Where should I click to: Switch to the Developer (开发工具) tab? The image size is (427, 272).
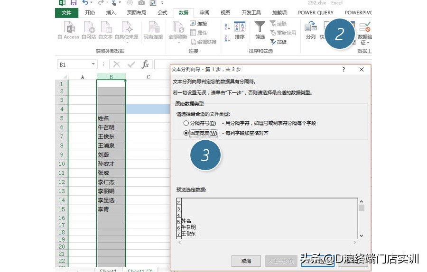(x=251, y=12)
